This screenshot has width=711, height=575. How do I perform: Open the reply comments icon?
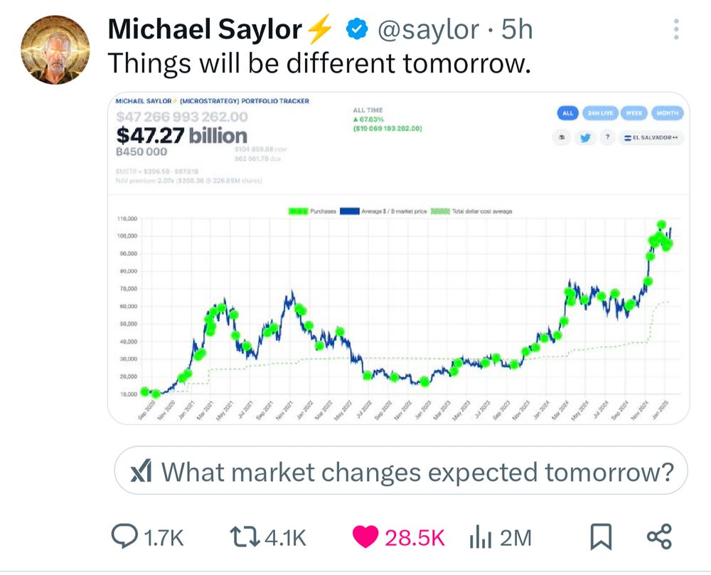pos(124,537)
